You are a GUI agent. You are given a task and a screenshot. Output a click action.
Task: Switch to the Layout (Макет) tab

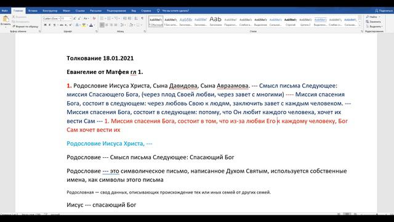click(66, 11)
